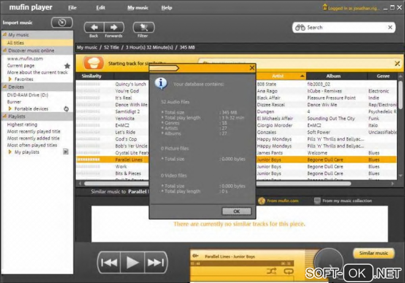The width and height of the screenshot is (405, 283).
Task: Click the Sounding Out The City album cell
Action: [331, 118]
